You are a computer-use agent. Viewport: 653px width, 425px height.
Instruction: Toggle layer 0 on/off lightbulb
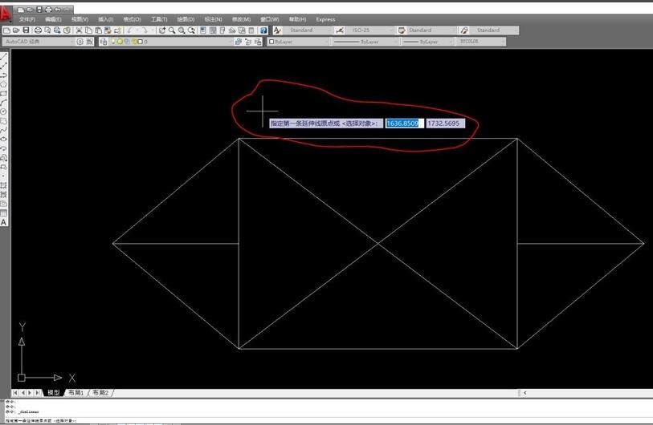click(x=114, y=42)
